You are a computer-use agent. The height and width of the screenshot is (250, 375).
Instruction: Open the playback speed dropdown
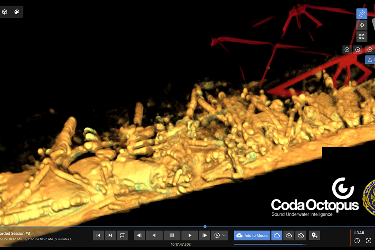pos(219,235)
